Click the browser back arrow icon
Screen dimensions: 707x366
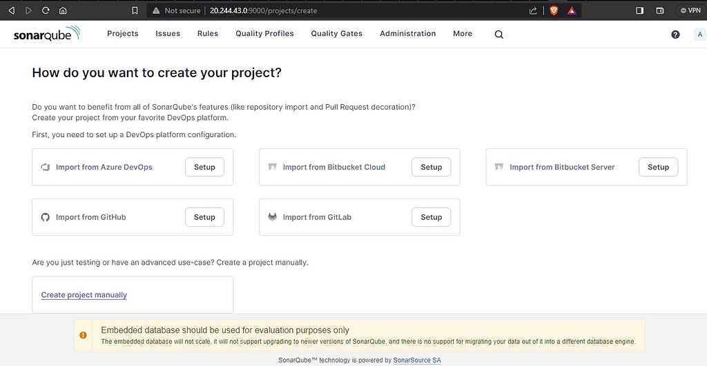tap(12, 10)
